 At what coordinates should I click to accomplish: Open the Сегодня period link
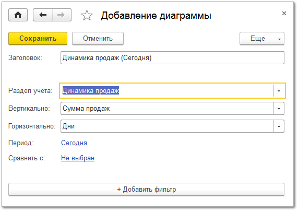point(74,143)
